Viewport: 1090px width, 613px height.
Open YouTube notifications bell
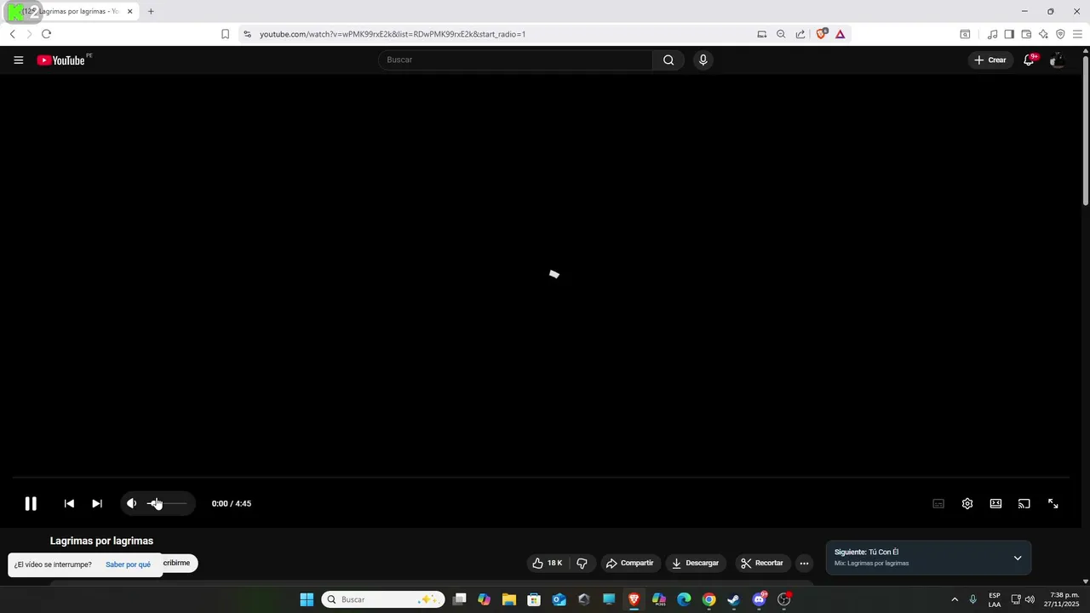pyautogui.click(x=1029, y=60)
